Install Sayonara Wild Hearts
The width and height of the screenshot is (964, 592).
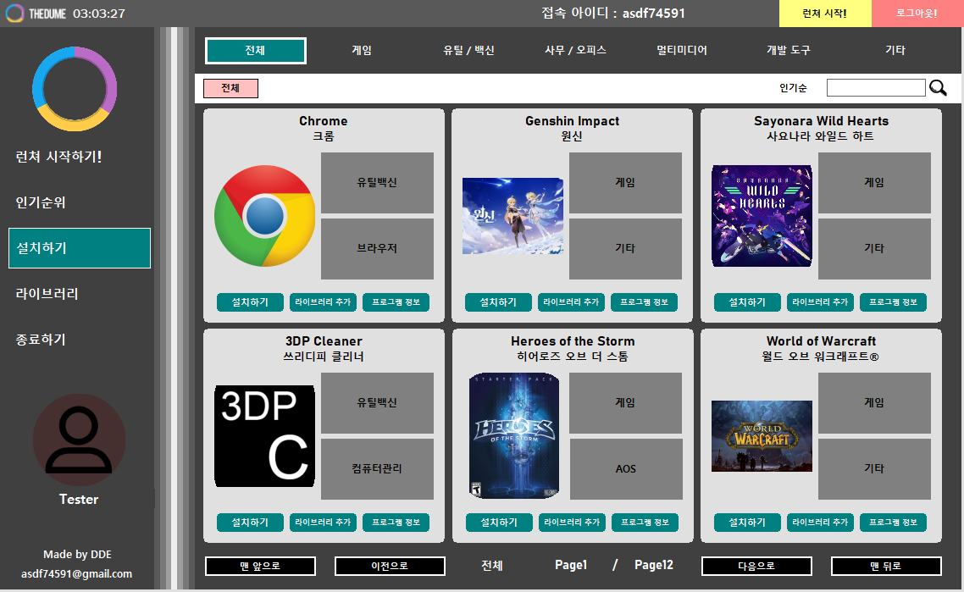(747, 302)
